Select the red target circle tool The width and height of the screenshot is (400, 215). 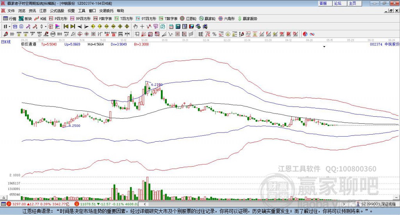click(80, 34)
